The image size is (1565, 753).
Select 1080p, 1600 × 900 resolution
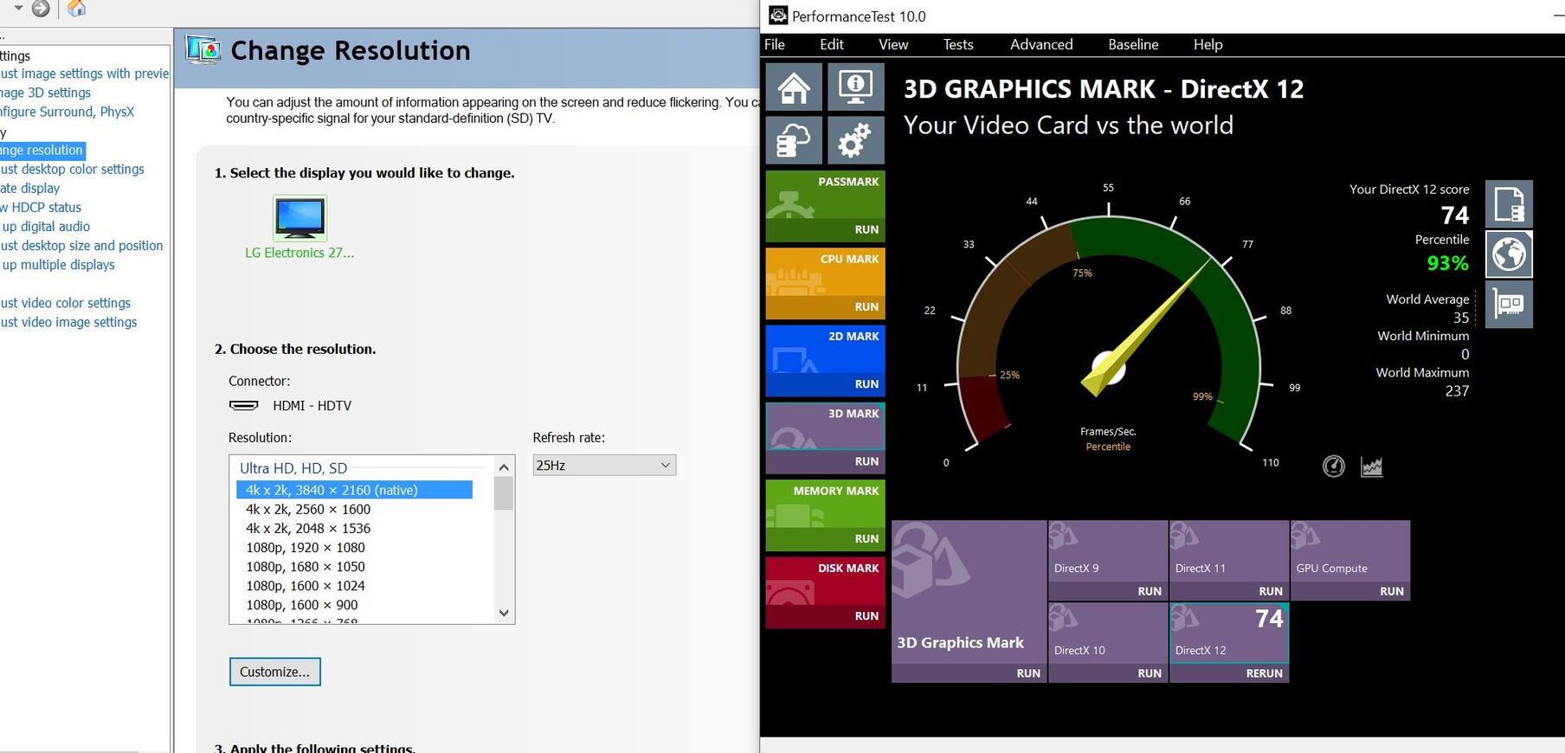[302, 604]
